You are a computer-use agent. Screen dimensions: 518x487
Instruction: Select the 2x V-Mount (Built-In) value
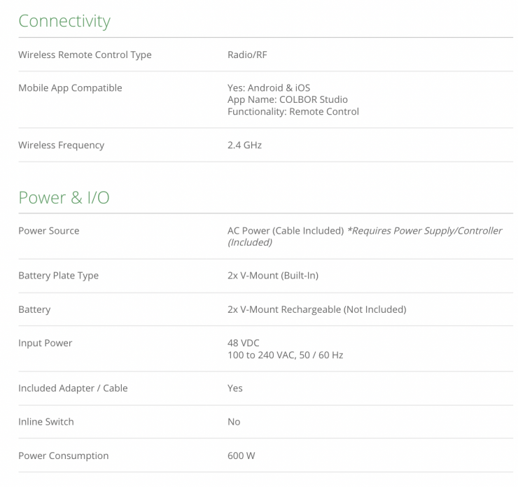(272, 276)
